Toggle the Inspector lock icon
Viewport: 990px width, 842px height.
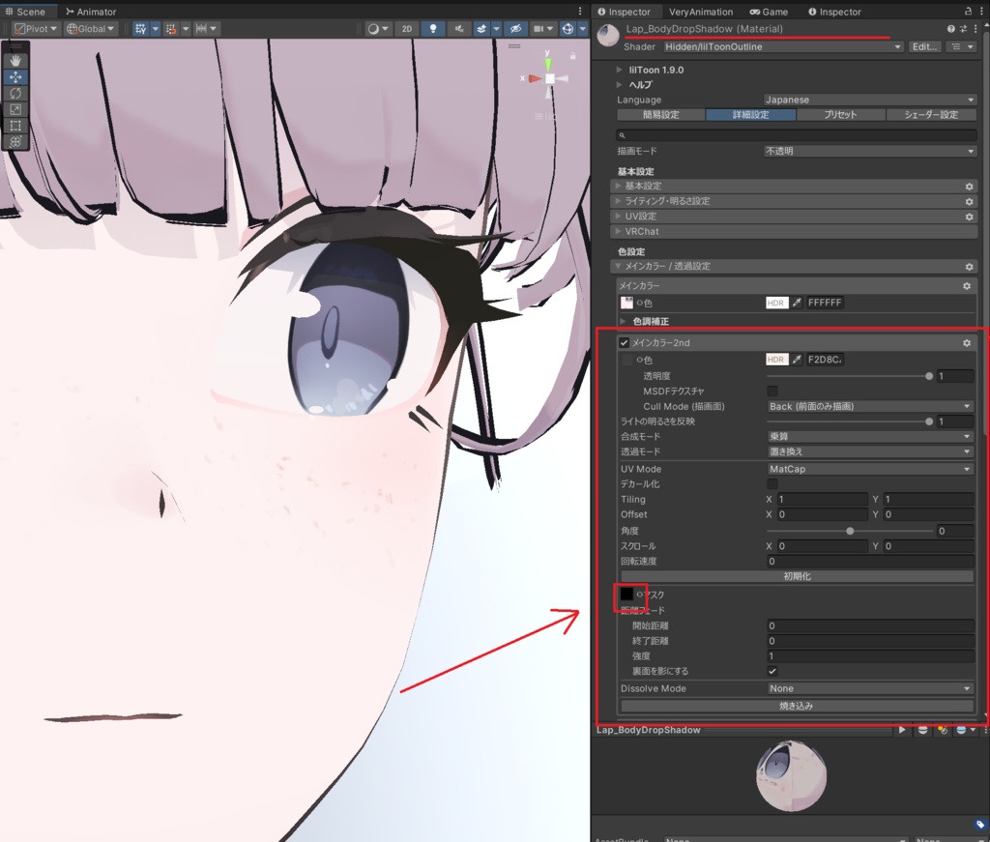(x=969, y=12)
